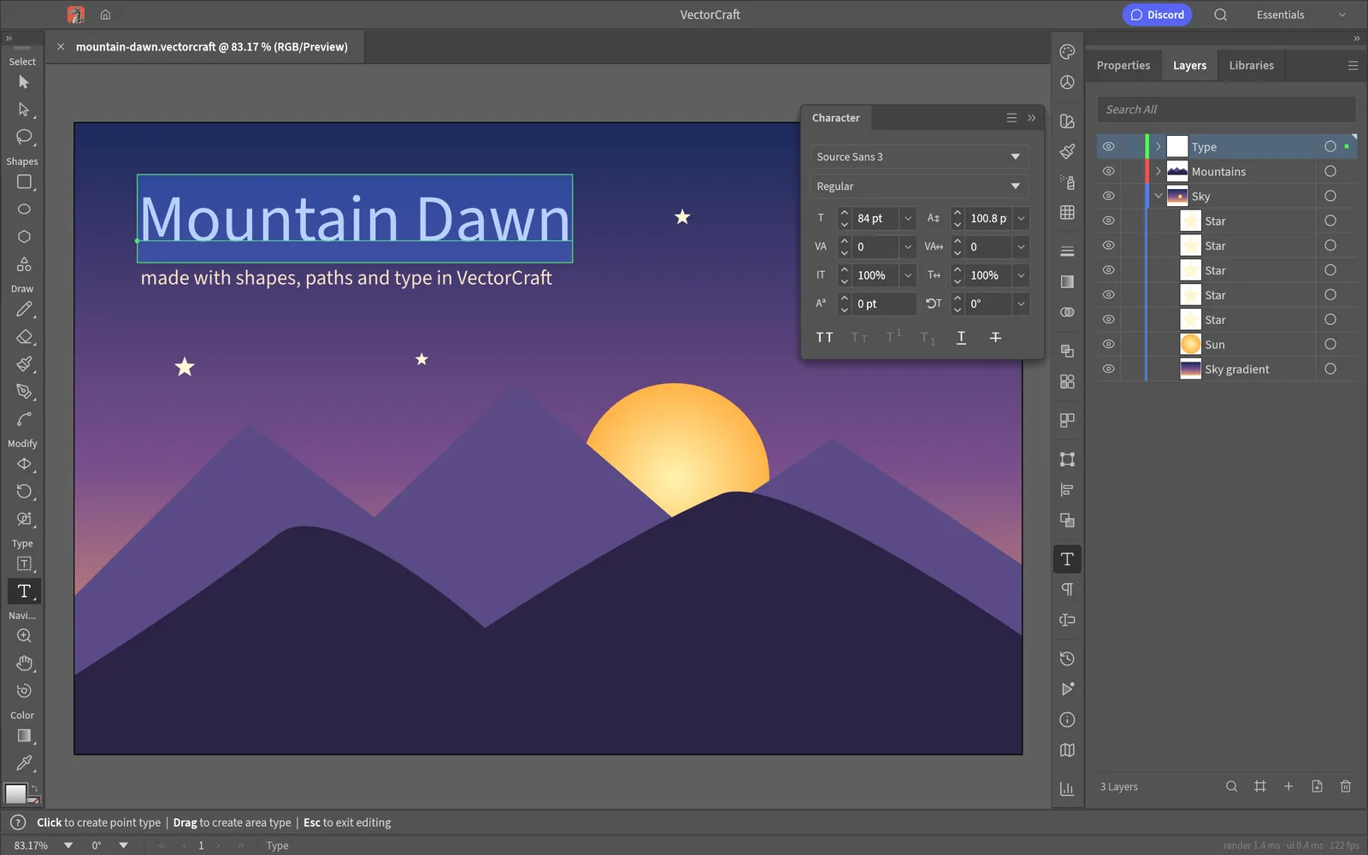Open the Essentials workspace dropdown
This screenshot has height=855, width=1368.
tap(1301, 15)
